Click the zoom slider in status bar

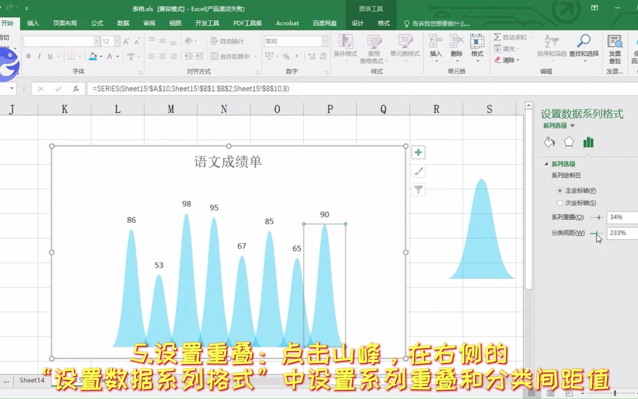(614, 393)
